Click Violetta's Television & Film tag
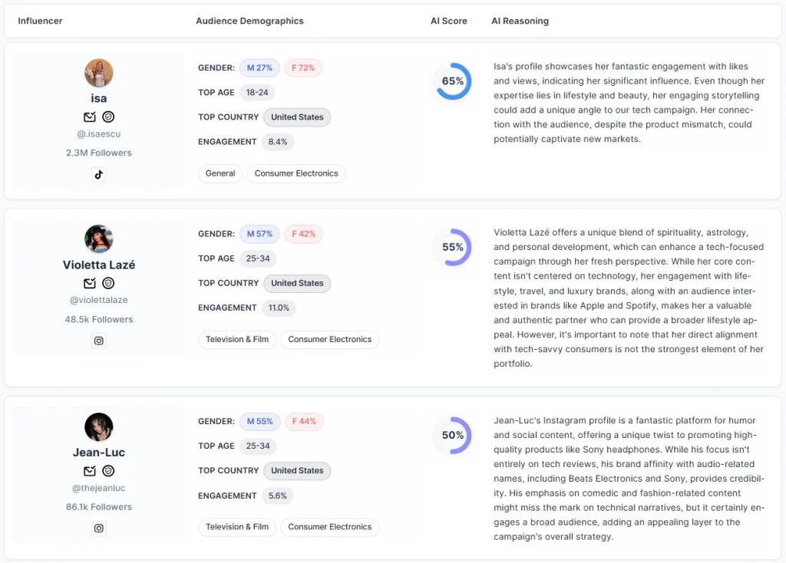The image size is (786, 563). pos(238,339)
